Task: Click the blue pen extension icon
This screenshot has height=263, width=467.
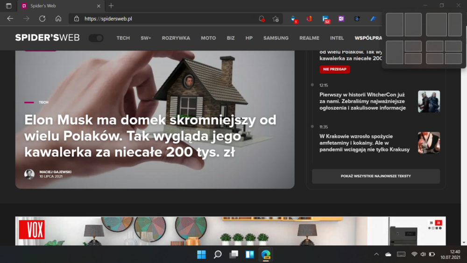Action: tap(373, 19)
